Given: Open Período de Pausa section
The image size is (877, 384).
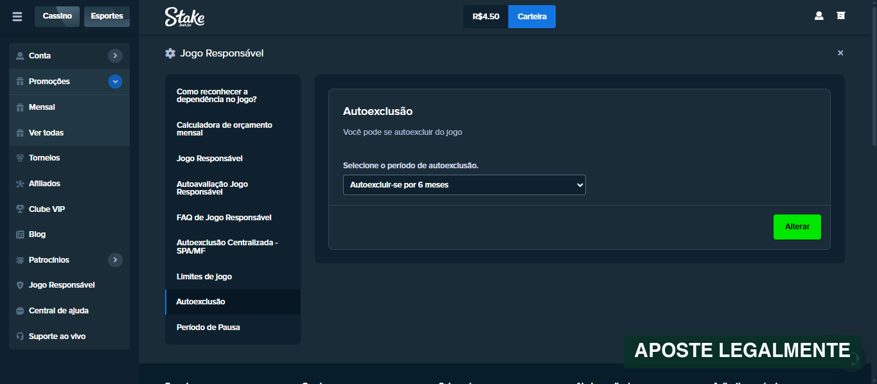Looking at the screenshot, I should (233, 327).
